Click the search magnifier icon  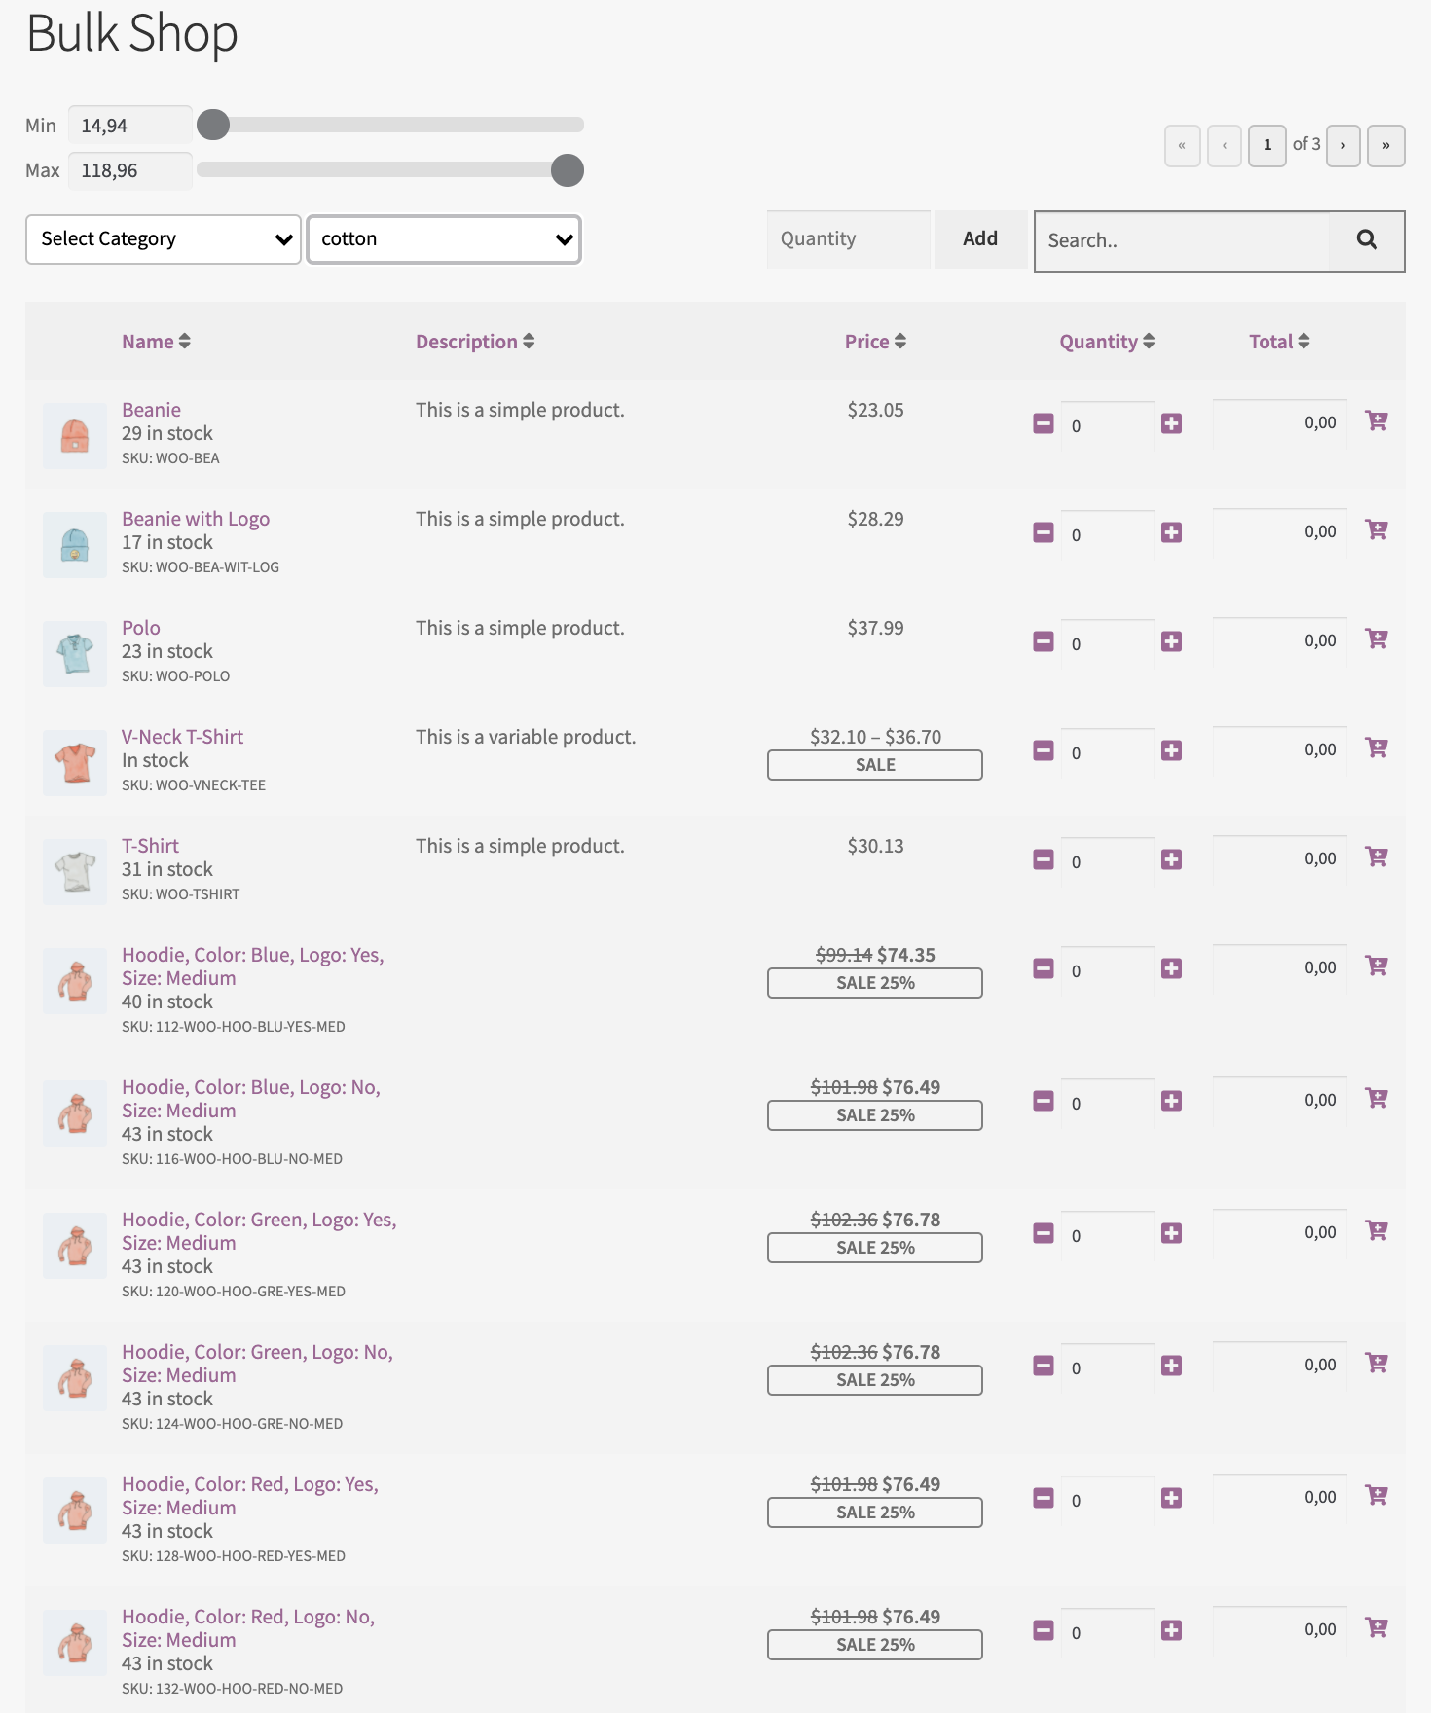pos(1366,240)
